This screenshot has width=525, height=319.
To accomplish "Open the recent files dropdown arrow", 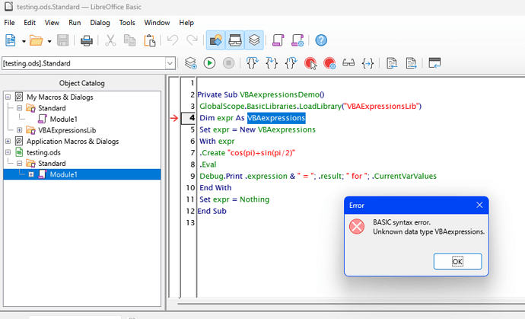I will (x=49, y=41).
